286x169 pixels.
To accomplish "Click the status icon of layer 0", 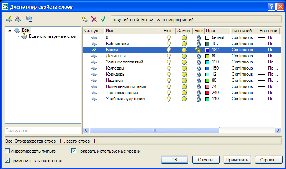I will click(x=94, y=38).
